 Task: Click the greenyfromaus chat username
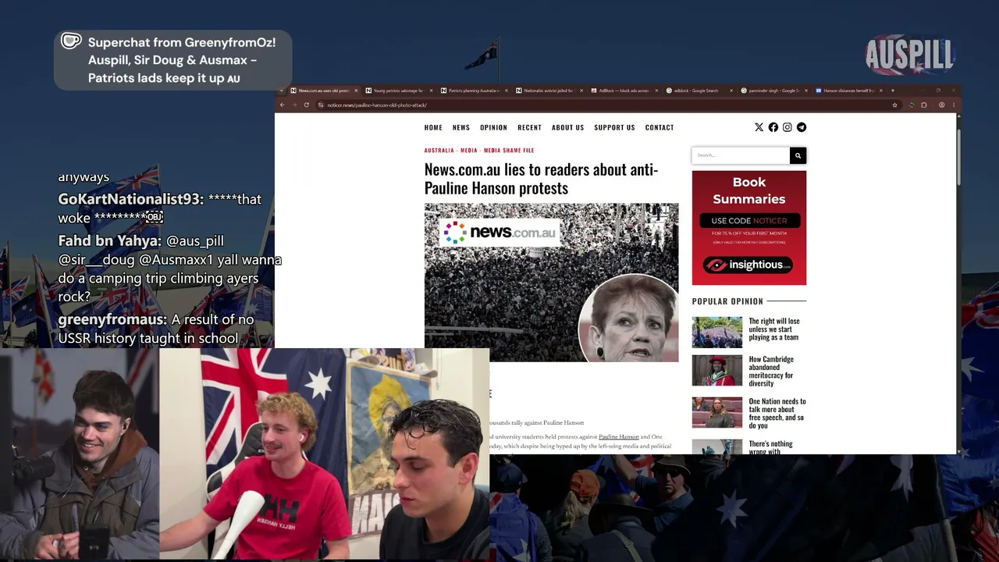(x=112, y=320)
